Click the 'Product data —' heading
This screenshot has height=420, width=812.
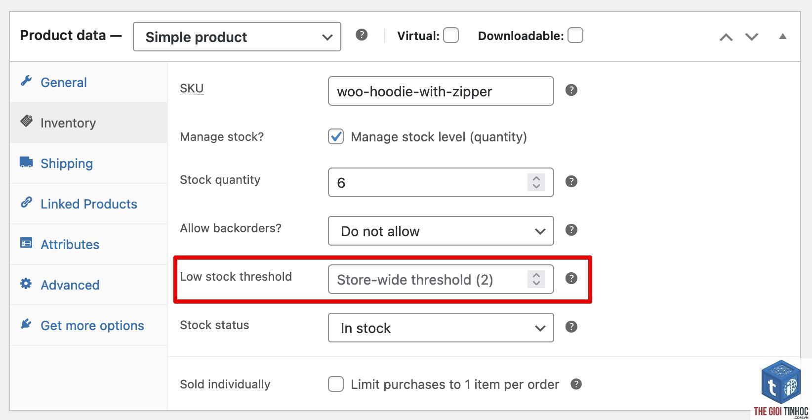[71, 36]
